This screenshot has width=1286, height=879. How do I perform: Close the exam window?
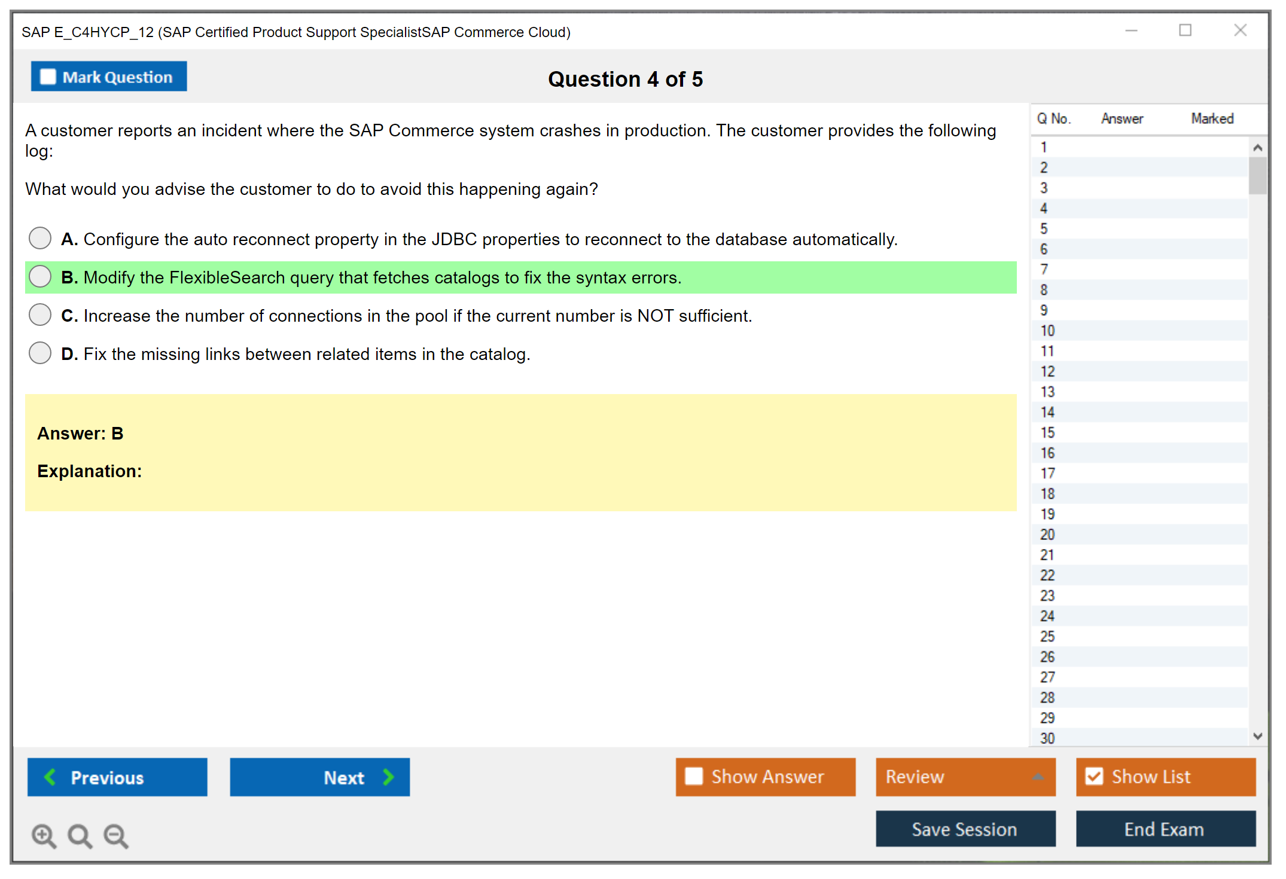tap(1240, 30)
